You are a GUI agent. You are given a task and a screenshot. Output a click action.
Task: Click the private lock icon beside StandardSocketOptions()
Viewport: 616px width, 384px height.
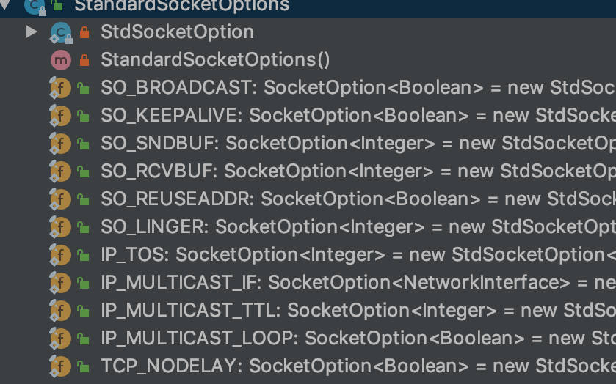coord(84,60)
